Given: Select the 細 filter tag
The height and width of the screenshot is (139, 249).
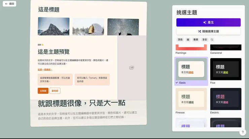Looking at the screenshot, I should click(188, 40).
